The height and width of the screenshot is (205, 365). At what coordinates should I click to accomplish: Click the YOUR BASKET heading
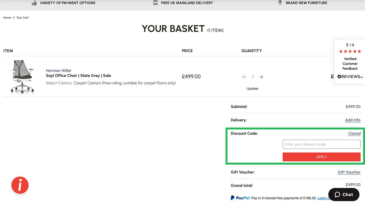click(173, 29)
